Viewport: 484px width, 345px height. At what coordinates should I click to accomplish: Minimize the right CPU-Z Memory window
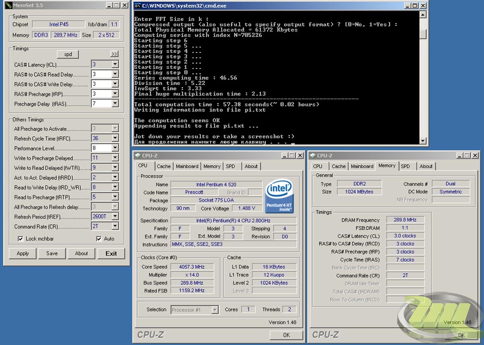459,155
